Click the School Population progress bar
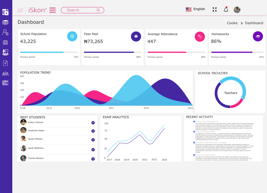This screenshot has width=267, height=193. click(49, 52)
